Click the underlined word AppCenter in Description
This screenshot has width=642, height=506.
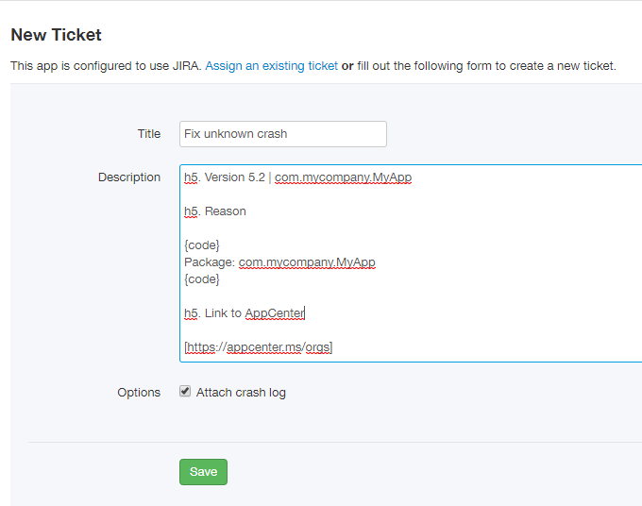coord(275,313)
